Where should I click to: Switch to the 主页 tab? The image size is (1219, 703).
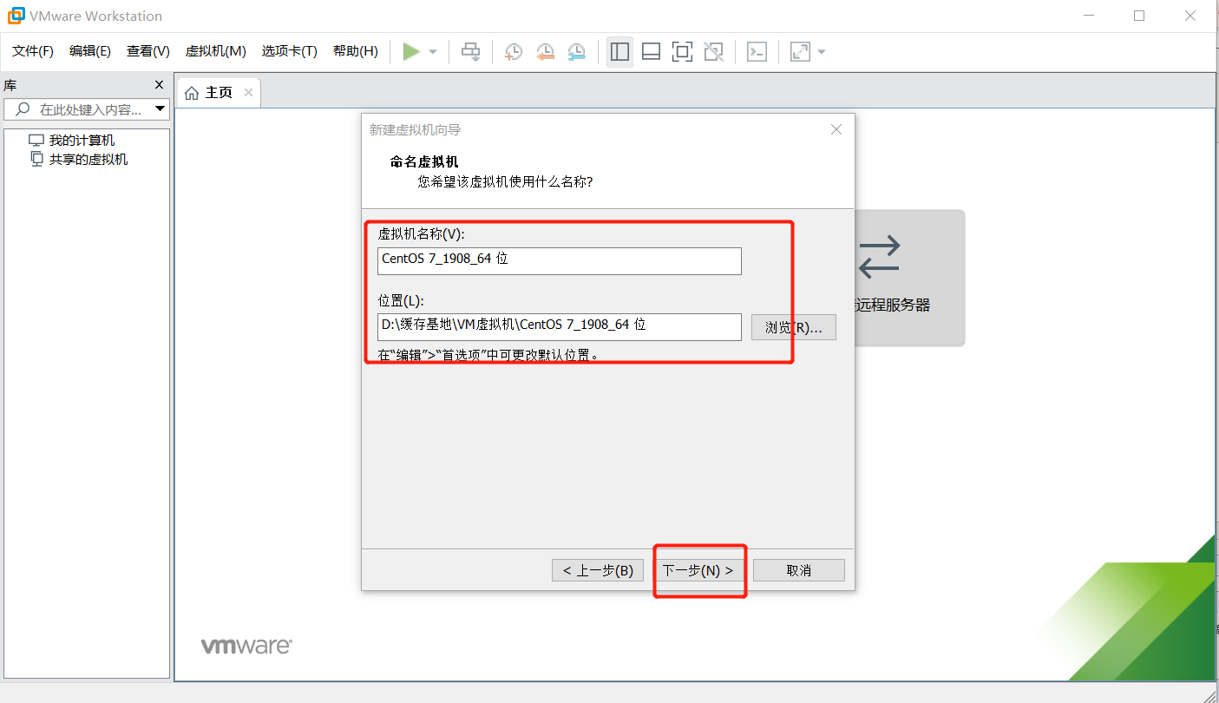pos(219,93)
